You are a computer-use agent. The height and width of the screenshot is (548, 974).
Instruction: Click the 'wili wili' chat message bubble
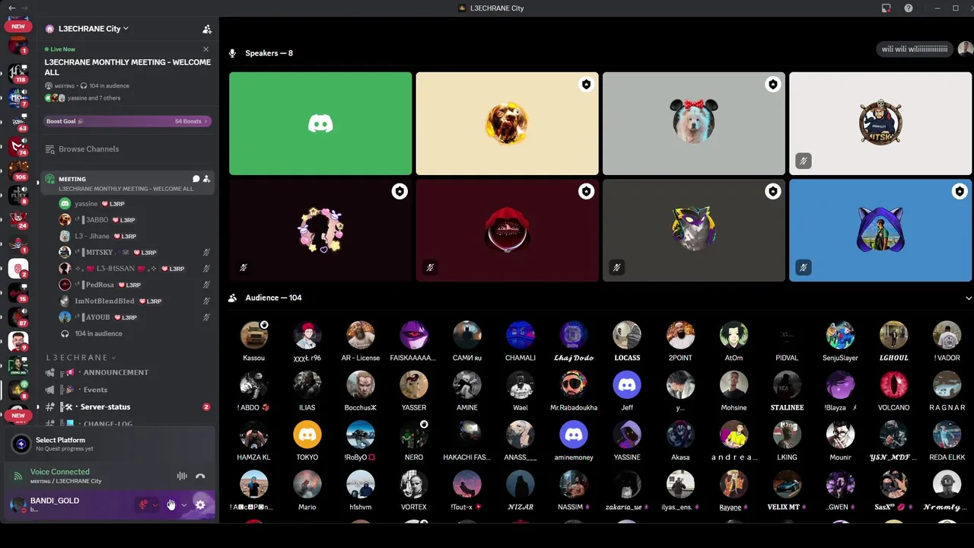(915, 49)
